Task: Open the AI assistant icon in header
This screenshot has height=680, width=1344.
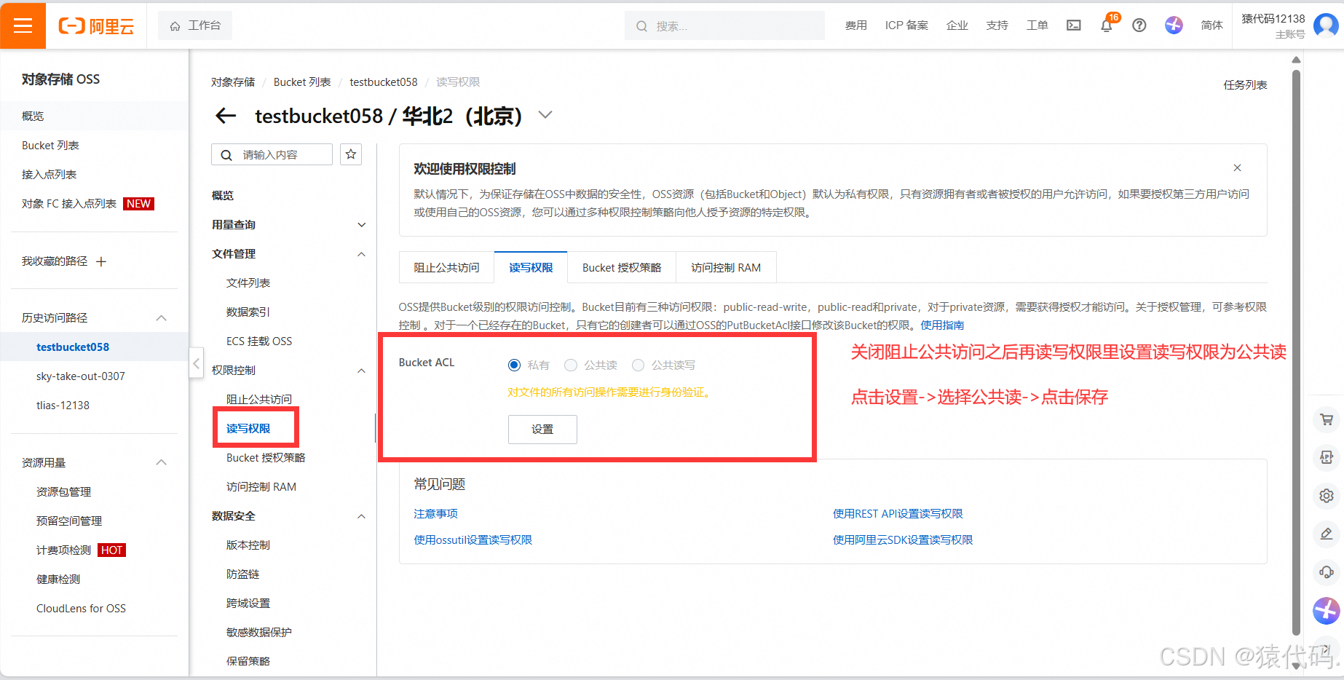Action: [x=1174, y=25]
